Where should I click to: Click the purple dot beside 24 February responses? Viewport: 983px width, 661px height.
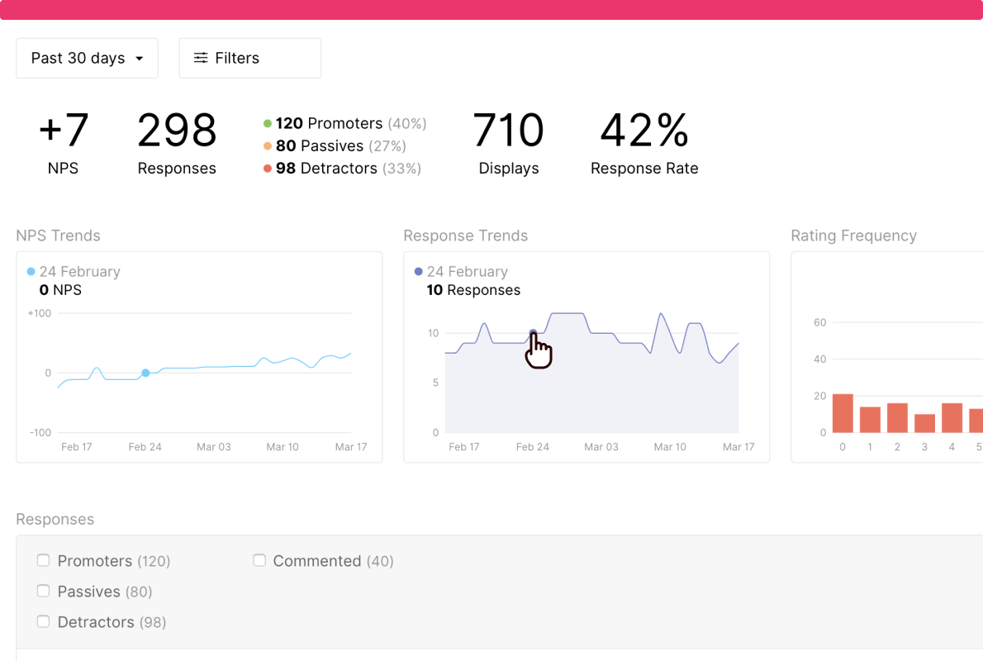419,272
